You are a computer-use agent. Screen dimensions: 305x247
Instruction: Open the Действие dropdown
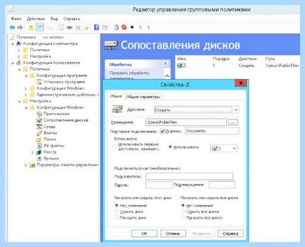coord(196,110)
